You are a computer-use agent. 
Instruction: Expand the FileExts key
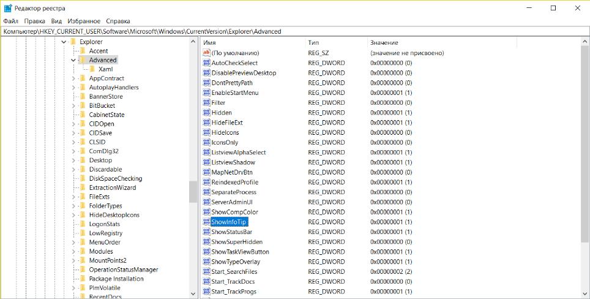click(73, 197)
